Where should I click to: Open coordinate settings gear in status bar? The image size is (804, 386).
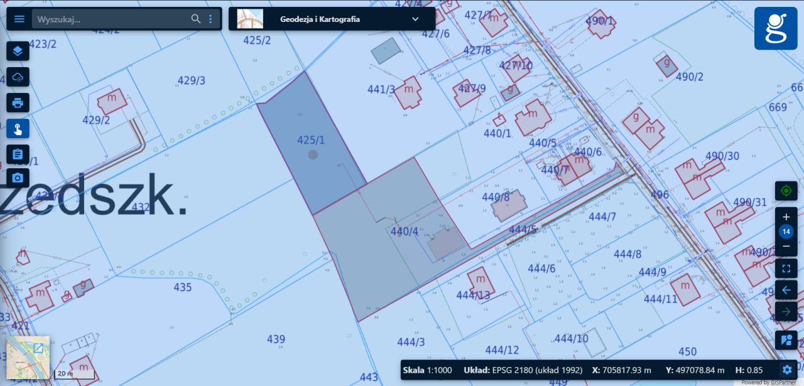click(x=787, y=370)
